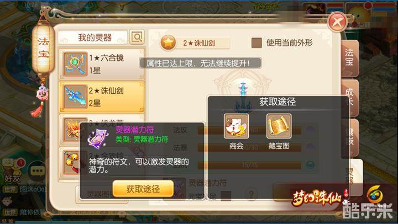
Task: Select the 六合镜 mirror item icon
Action: pos(75,64)
